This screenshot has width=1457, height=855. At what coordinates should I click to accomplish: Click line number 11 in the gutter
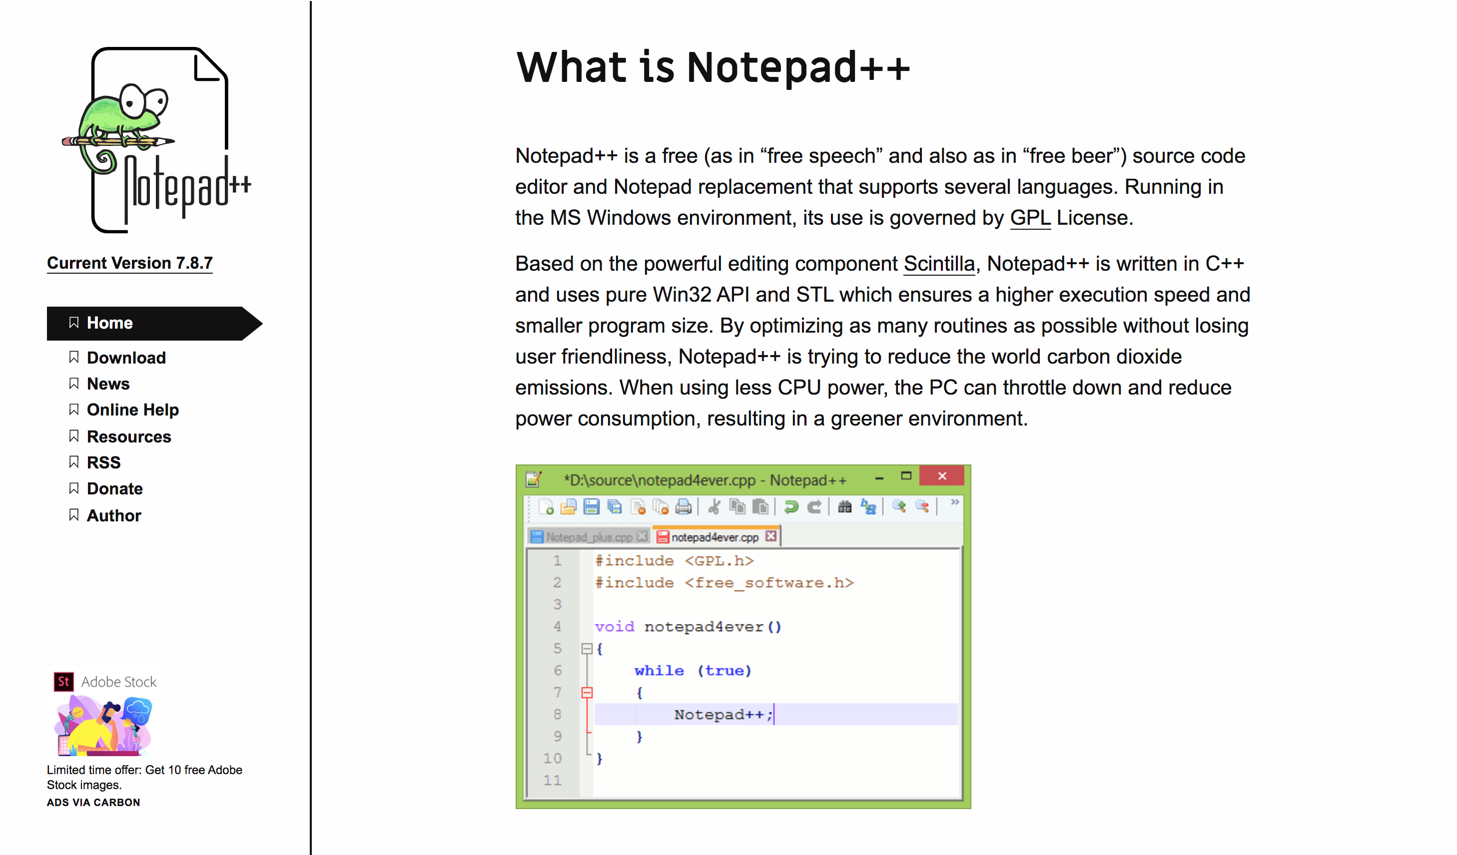click(x=552, y=780)
